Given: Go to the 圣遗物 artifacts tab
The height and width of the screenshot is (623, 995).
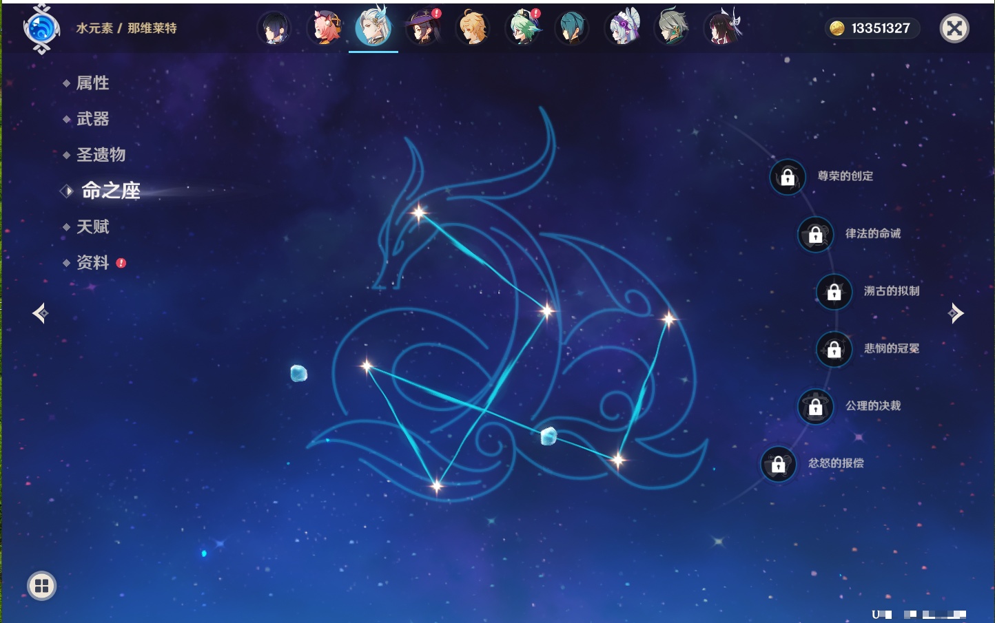Looking at the screenshot, I should pyautogui.click(x=101, y=155).
